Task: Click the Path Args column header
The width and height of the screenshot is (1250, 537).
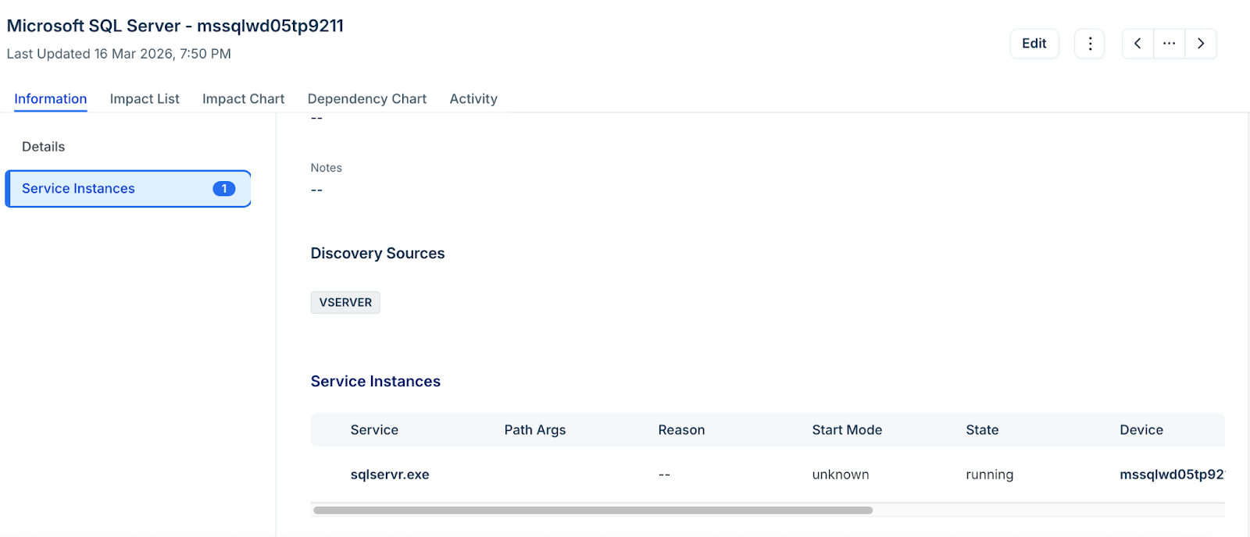Action: [535, 430]
